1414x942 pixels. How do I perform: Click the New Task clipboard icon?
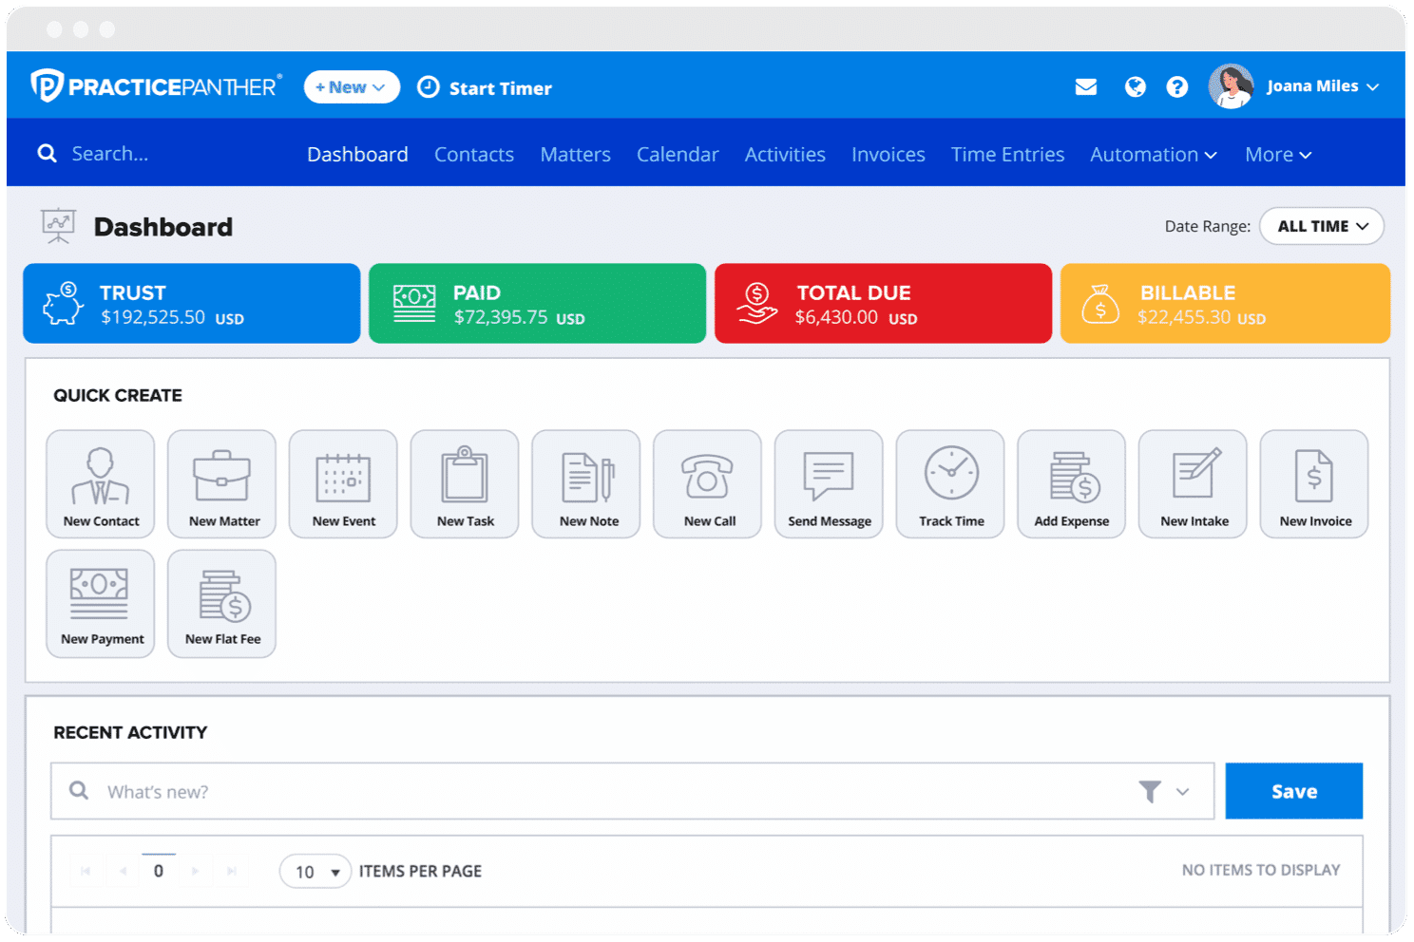click(465, 483)
